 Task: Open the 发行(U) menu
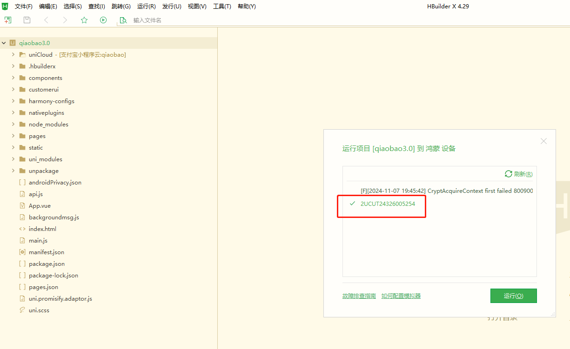pos(172,7)
